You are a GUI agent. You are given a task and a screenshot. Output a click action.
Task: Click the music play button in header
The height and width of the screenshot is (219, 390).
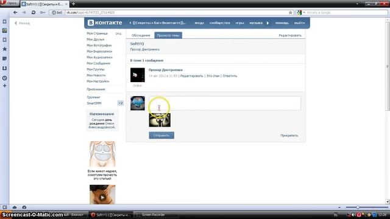point(268,23)
